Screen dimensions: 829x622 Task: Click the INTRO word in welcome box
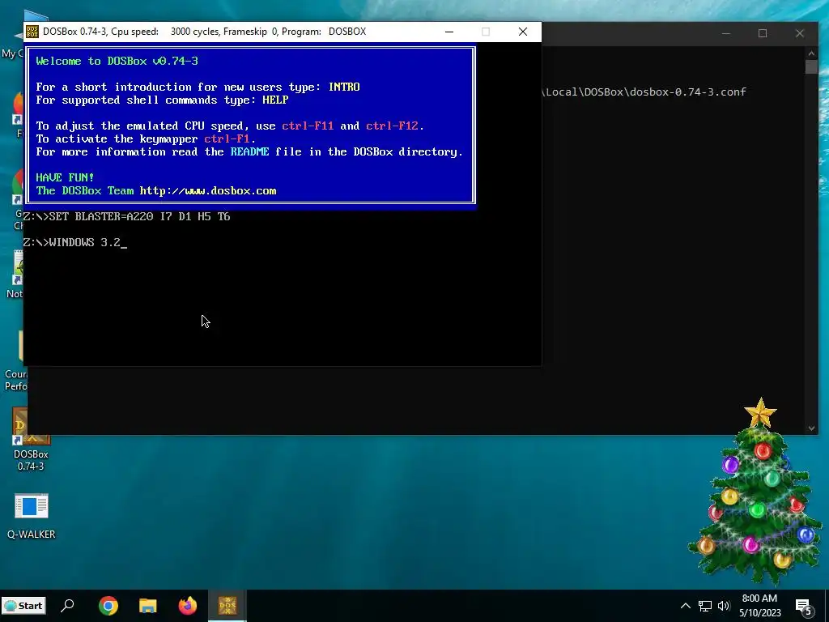pos(344,87)
